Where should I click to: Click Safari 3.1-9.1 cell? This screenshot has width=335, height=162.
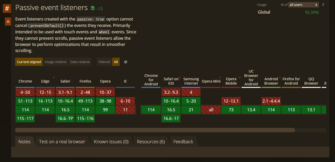click(x=65, y=92)
